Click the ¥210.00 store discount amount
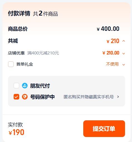Screen dimensions: 132x142 coord(111,53)
